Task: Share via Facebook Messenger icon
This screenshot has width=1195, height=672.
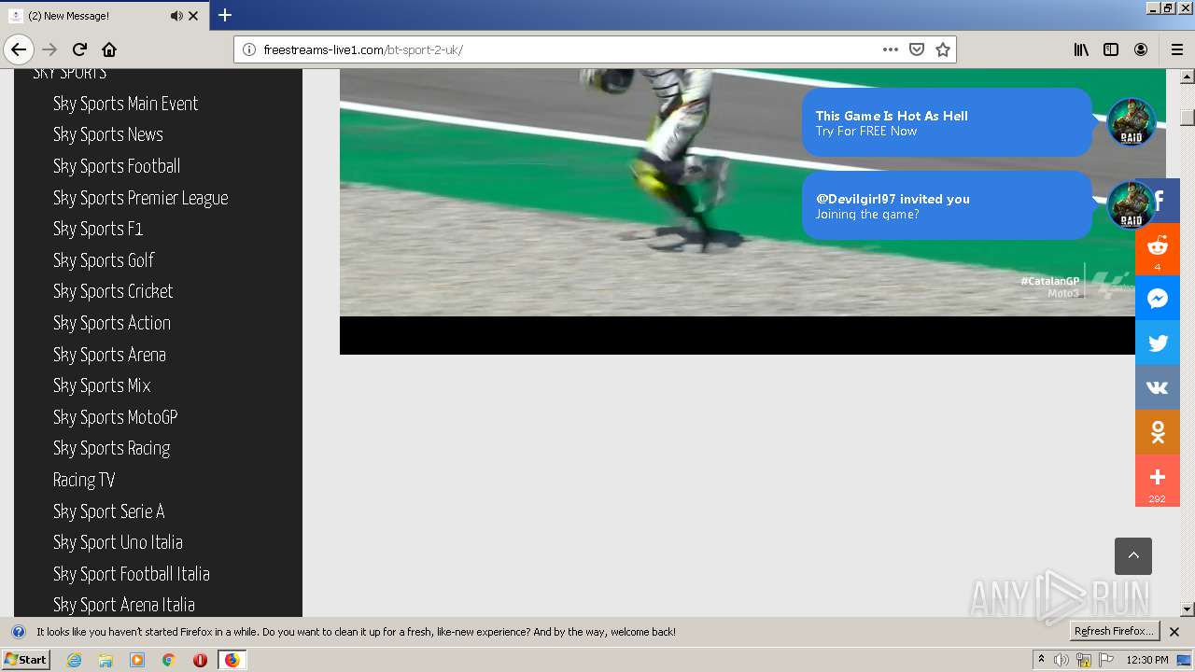Action: [x=1158, y=298]
